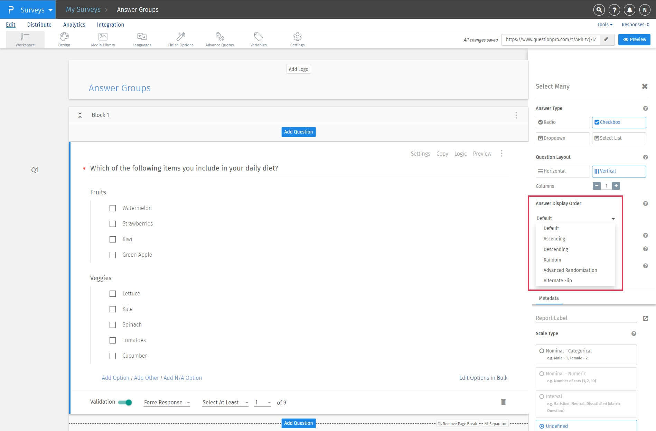
Task: Open Advance Quotas settings
Action: (x=219, y=39)
